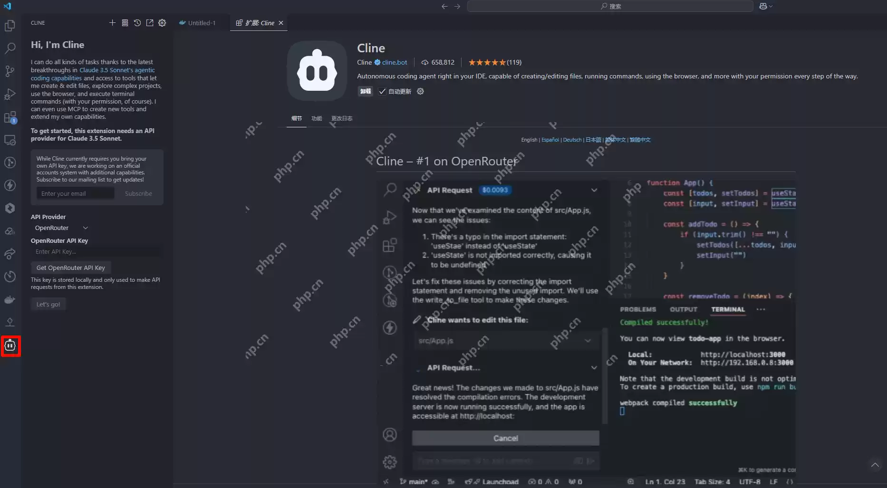Viewport: 887px width, 488px height.
Task: Open Cline history clock icon
Action: click(137, 23)
